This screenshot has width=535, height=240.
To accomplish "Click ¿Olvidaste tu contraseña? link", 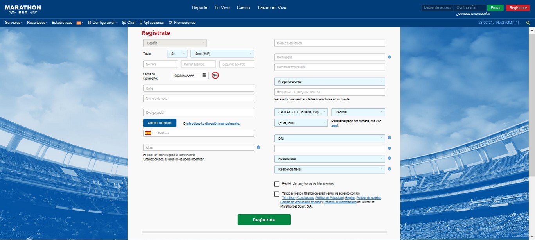I will coord(473,14).
